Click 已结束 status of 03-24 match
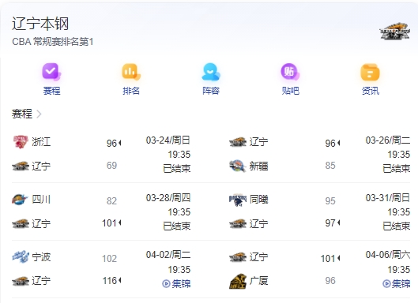The image size is (418, 303). pos(176,169)
